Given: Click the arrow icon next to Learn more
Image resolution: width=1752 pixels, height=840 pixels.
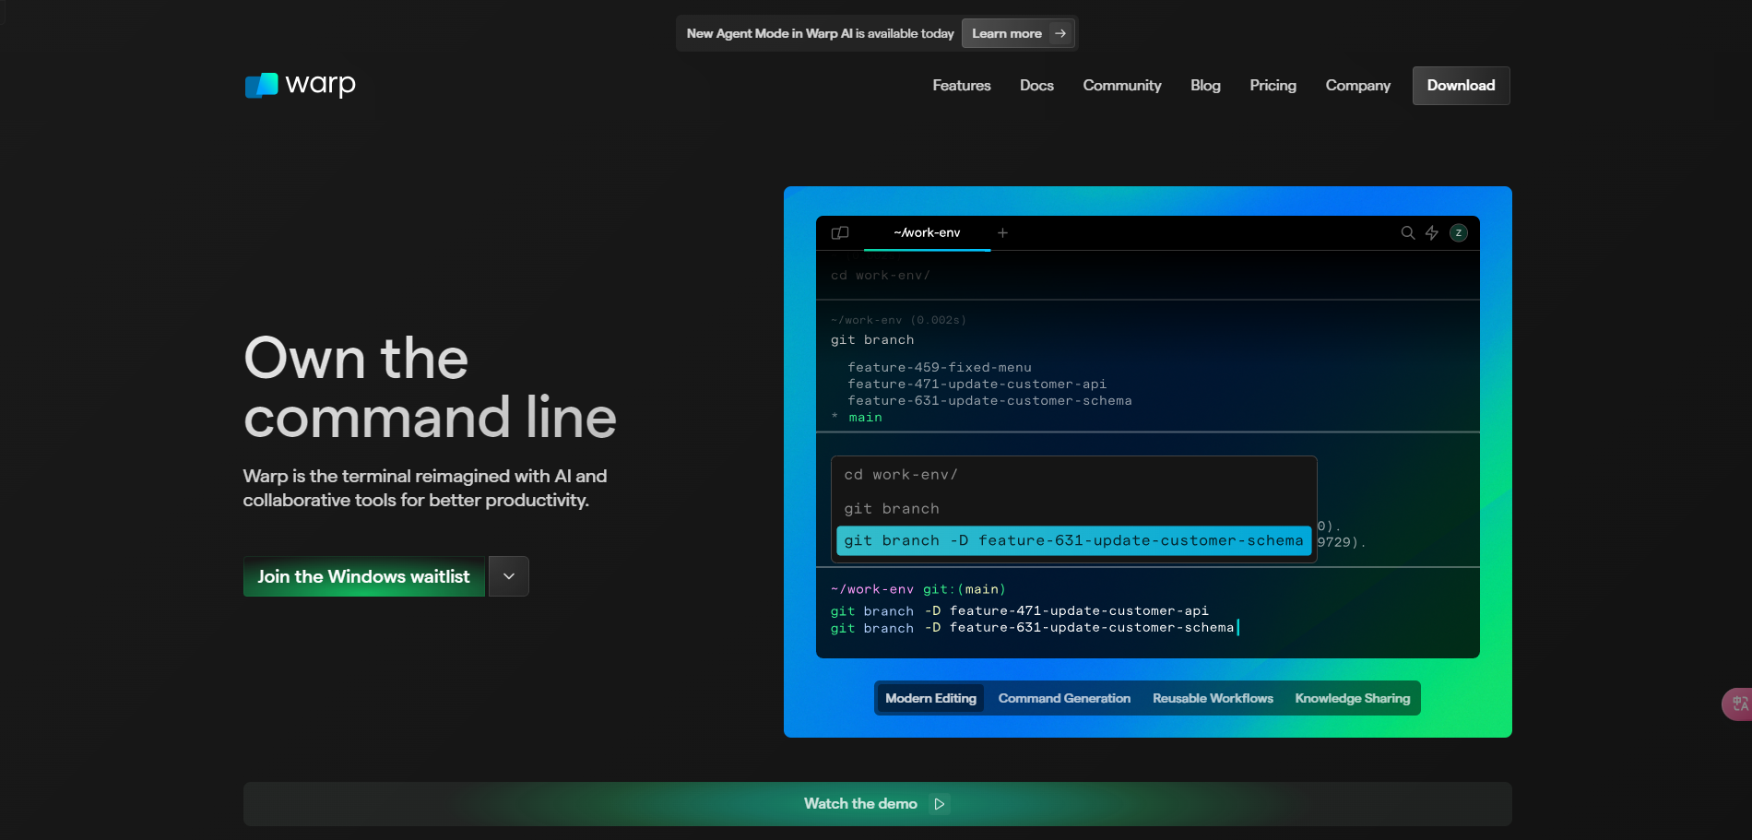Looking at the screenshot, I should point(1060,34).
